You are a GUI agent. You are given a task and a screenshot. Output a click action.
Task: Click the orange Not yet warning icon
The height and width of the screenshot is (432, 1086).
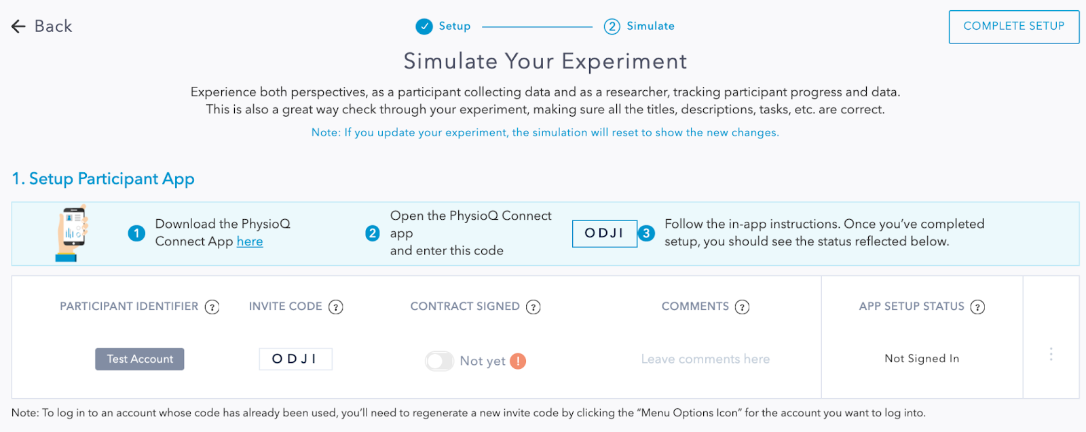(x=518, y=361)
